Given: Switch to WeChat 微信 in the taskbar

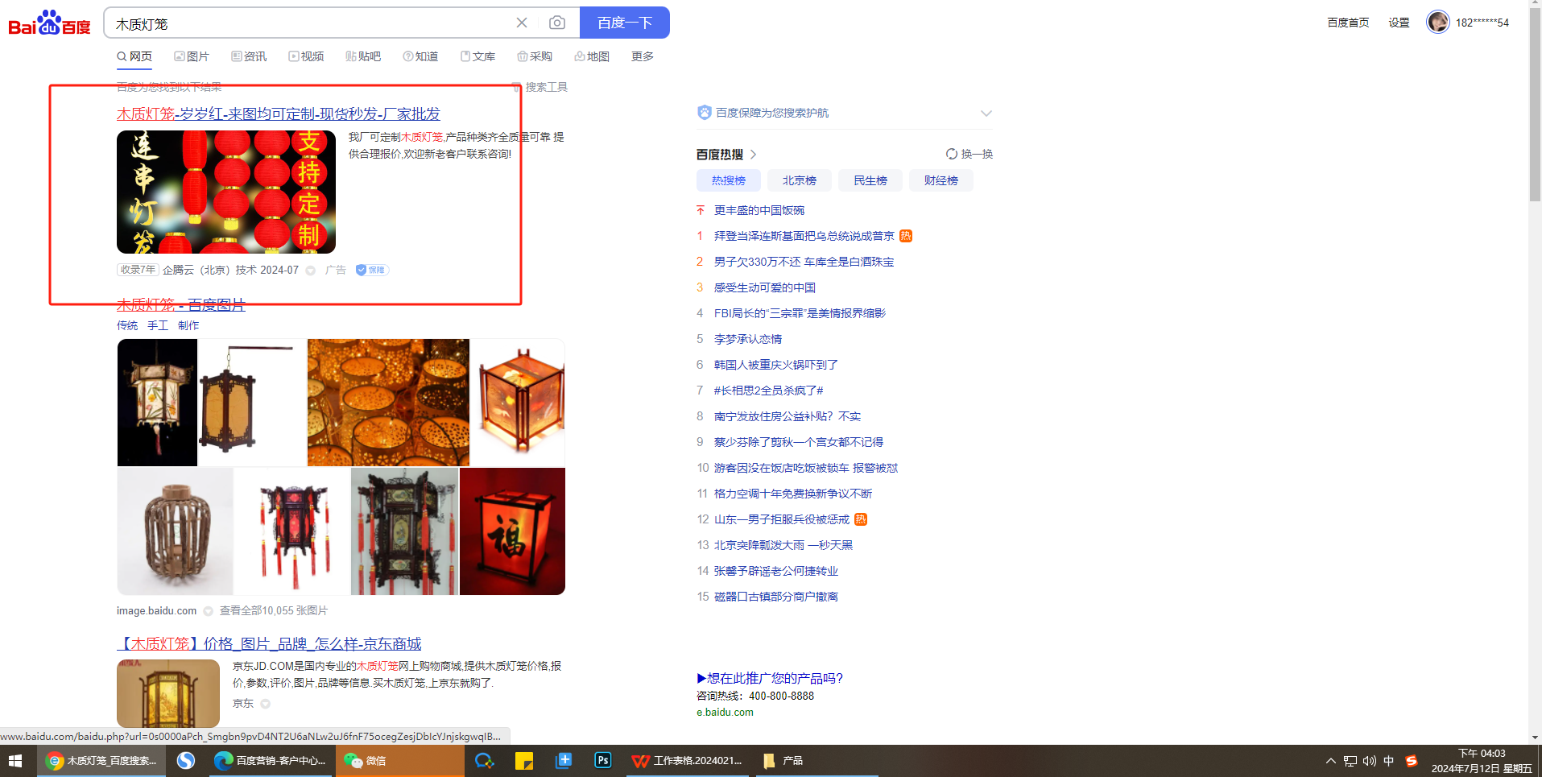Looking at the screenshot, I should tap(399, 761).
